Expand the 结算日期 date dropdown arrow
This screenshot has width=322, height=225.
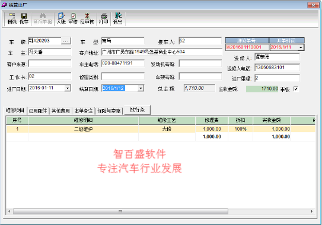tap(141, 88)
